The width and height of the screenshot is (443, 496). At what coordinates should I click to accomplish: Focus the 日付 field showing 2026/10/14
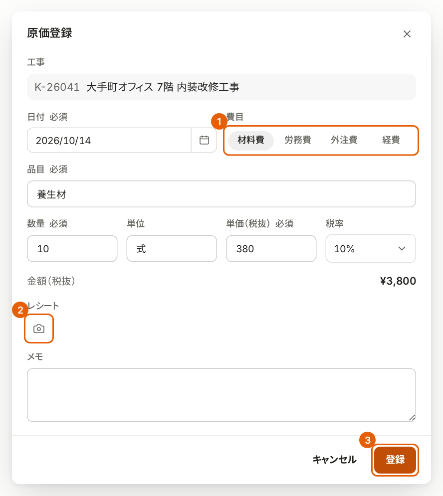click(x=109, y=140)
